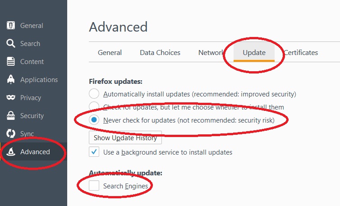Switch to the Data Choices tab
Viewport: 340px width, 206px height.
[160, 53]
